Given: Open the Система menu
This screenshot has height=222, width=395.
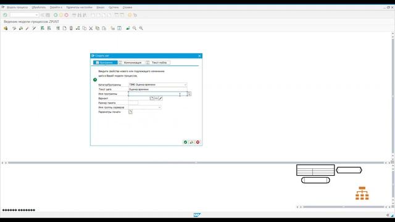Looking at the screenshot, I should tap(114, 7).
